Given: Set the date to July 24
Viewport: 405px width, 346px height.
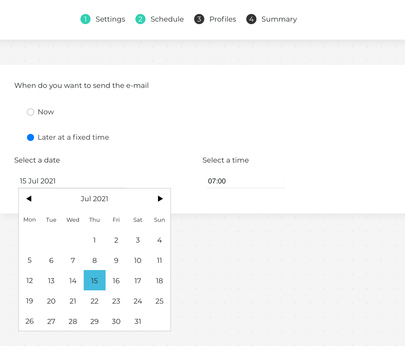Looking at the screenshot, I should click(x=138, y=301).
